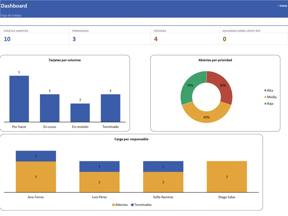Click the Media legend color swatch
Image resolution: width=288 pixels, height=216 pixels.
265,97
